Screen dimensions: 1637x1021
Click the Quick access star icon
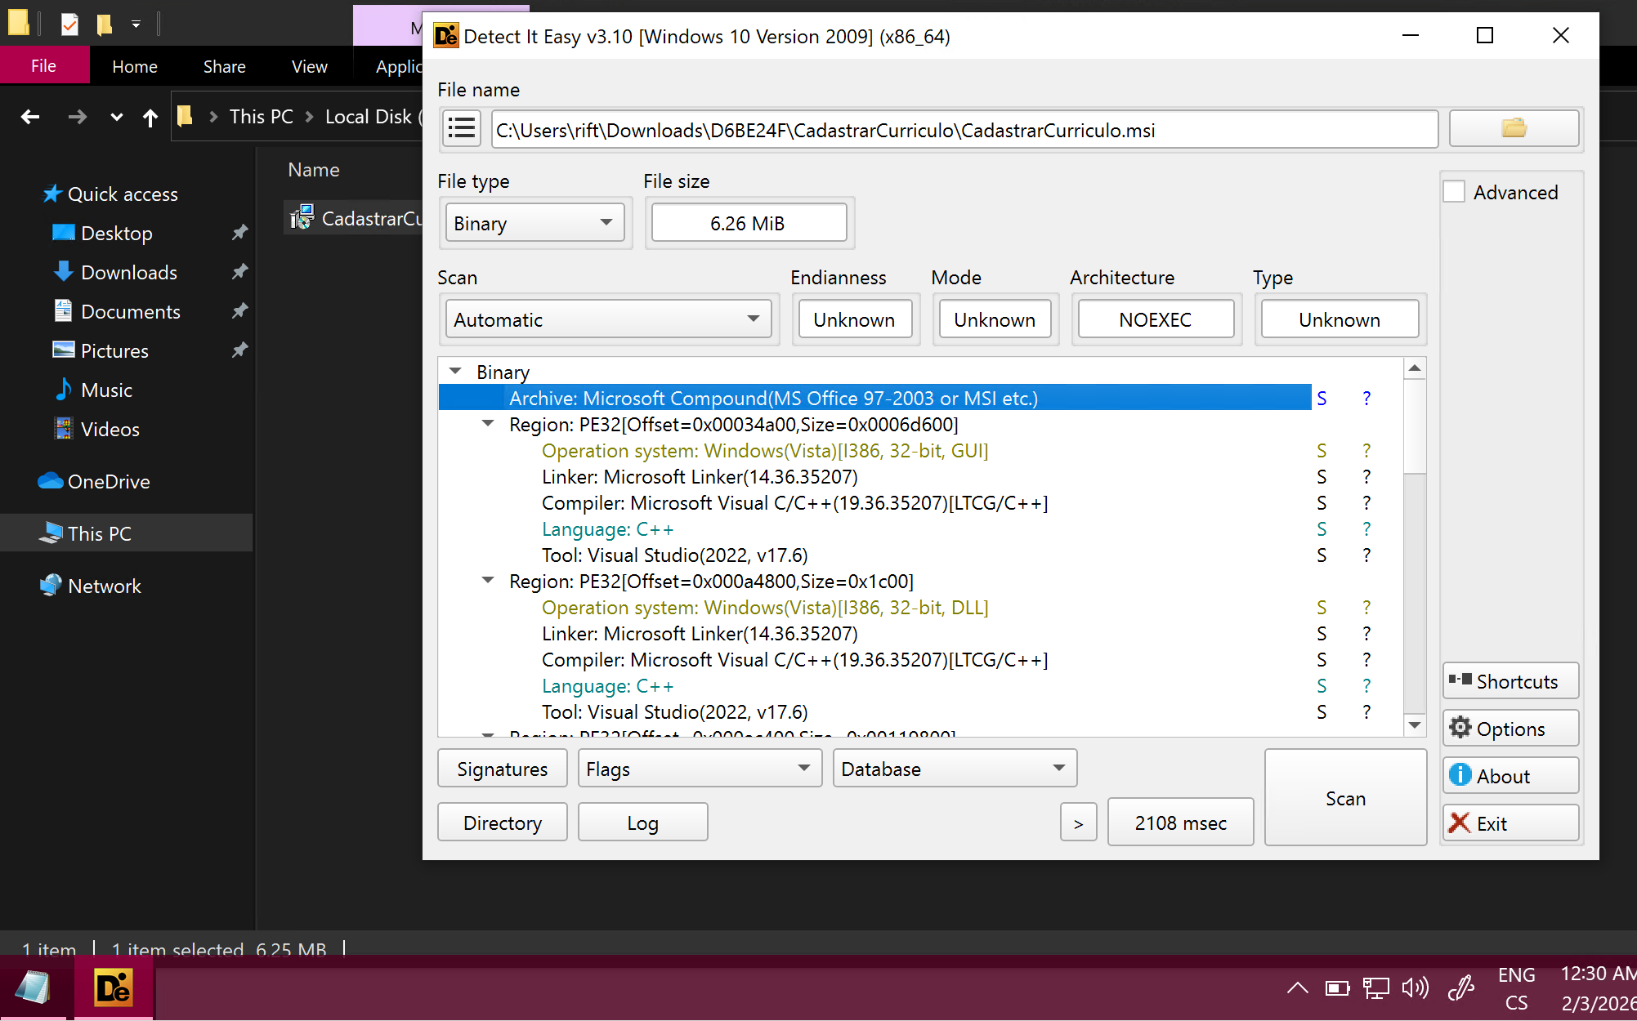[52, 194]
